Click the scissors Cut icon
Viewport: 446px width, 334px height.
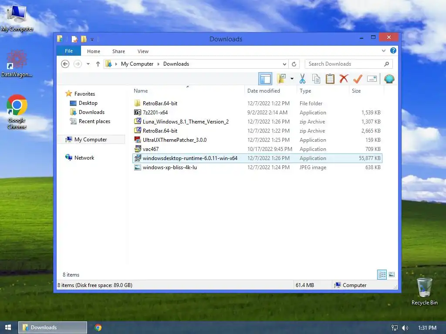302,79
